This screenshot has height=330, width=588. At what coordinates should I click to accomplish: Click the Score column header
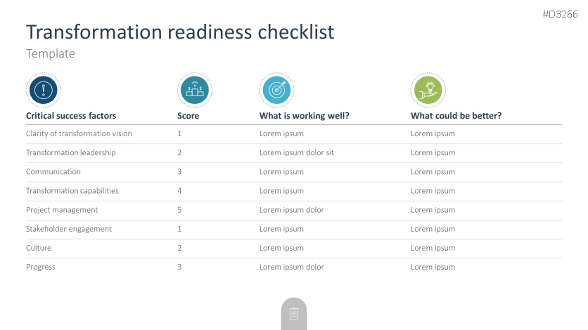click(x=188, y=116)
